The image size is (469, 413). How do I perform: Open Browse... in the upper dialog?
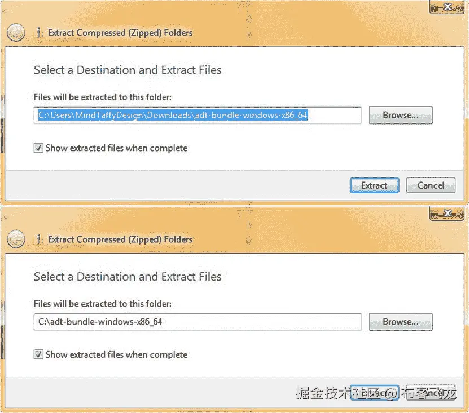[x=401, y=115]
